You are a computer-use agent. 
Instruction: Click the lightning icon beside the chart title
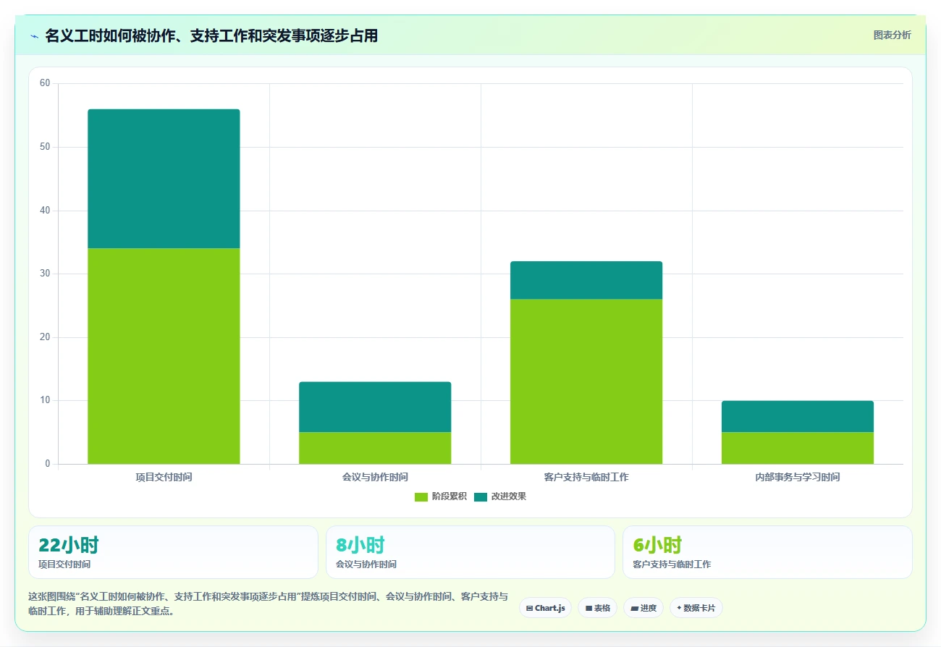[34, 36]
